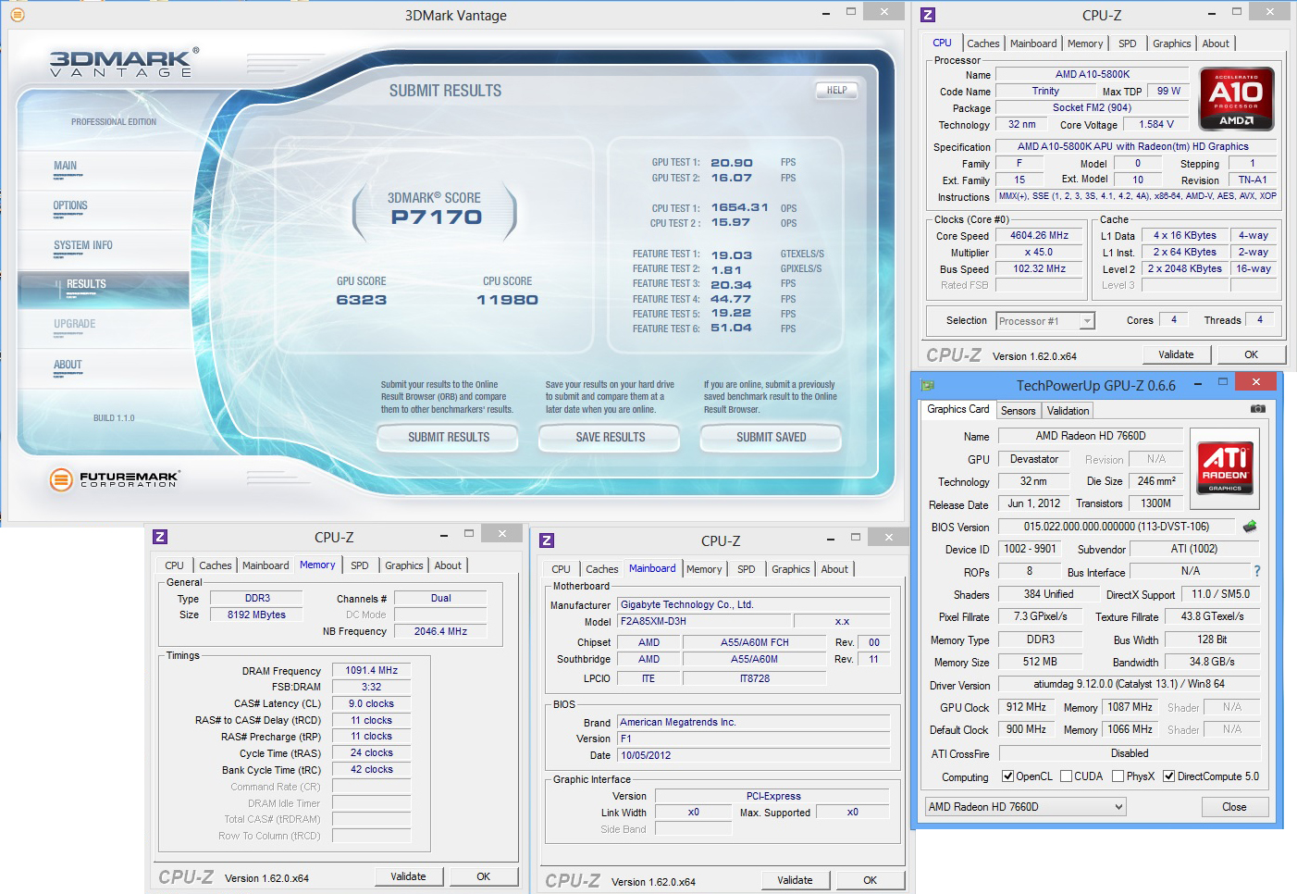The width and height of the screenshot is (1297, 894).
Task: Switch to the Sensors tab in GPU-Z
Action: 1018,411
